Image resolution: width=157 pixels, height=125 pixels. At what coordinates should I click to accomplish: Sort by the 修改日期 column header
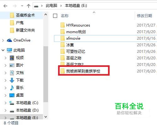click(x=144, y=16)
